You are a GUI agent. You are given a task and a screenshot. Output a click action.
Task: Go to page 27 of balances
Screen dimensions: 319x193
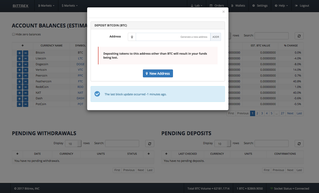(x=282, y=113)
